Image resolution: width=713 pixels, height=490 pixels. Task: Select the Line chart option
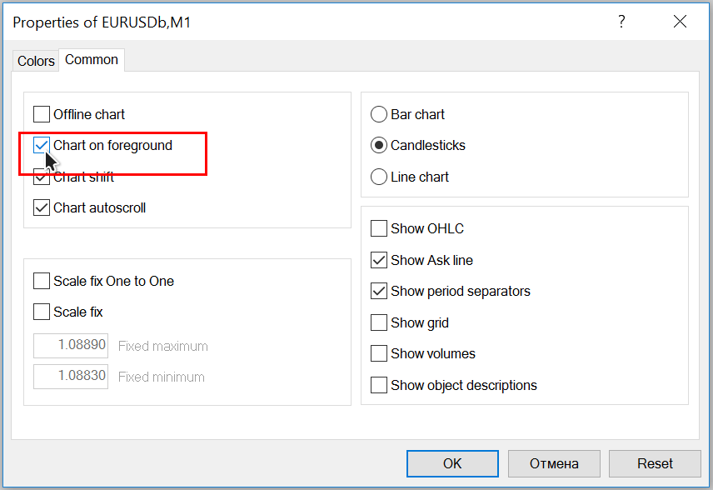tap(379, 177)
